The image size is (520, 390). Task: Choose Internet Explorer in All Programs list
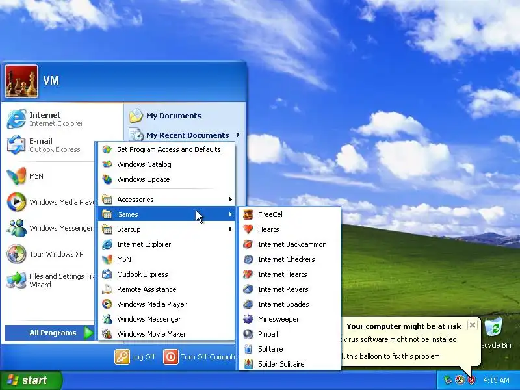click(167, 244)
